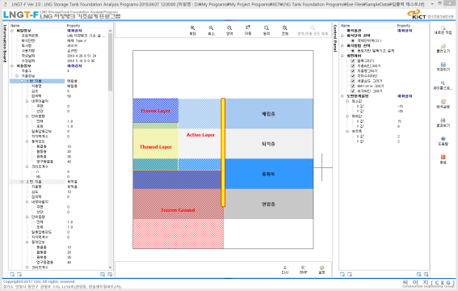Open the vertical Control Panel tab
Image resolution: width=458 pixels, height=291 pixels.
[334, 38]
